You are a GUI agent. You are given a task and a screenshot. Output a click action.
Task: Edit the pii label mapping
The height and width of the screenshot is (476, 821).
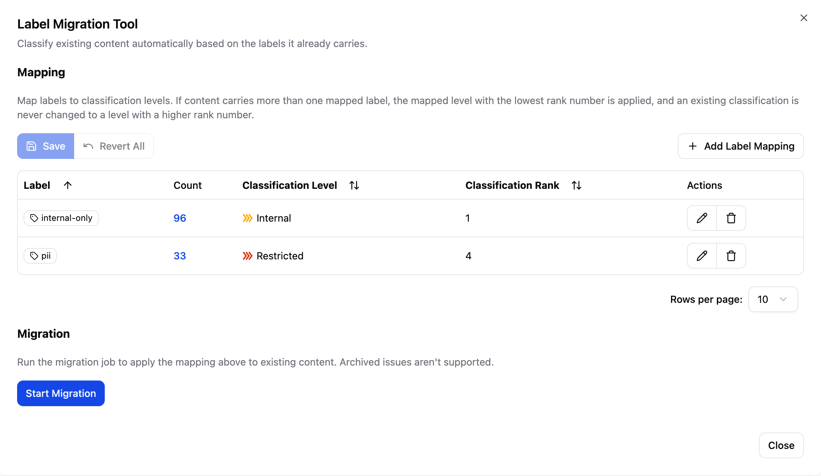tap(702, 256)
